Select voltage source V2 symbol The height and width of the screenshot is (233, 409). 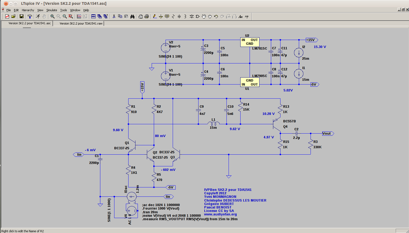click(166, 48)
